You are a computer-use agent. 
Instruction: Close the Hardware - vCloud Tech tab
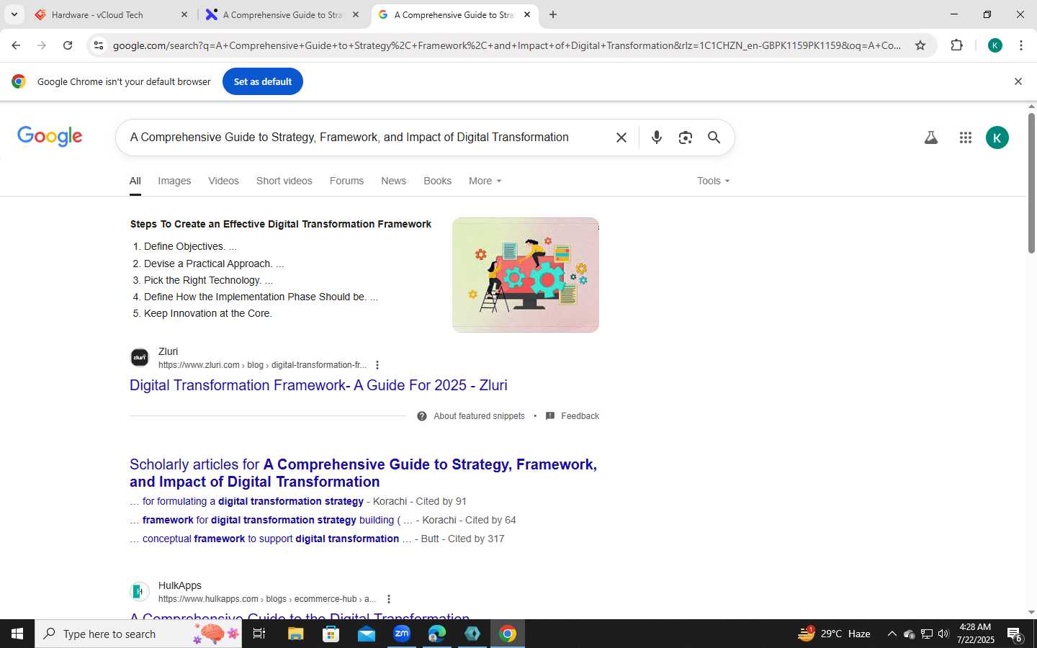click(x=184, y=14)
